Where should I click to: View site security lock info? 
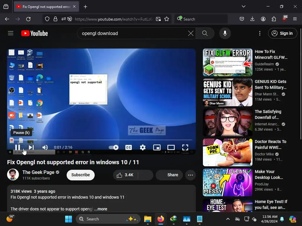(x=55, y=19)
